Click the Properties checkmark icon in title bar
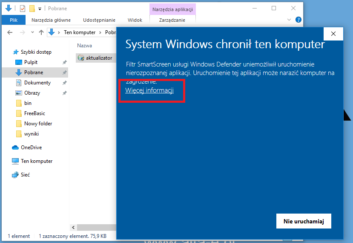Viewport: 353px width, 243px height. 23,9
